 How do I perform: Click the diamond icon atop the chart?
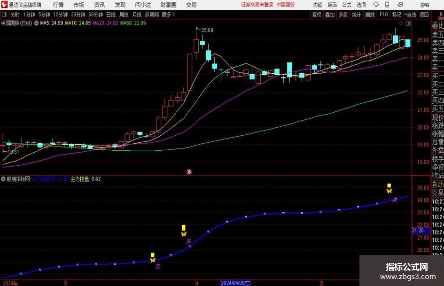[401, 23]
